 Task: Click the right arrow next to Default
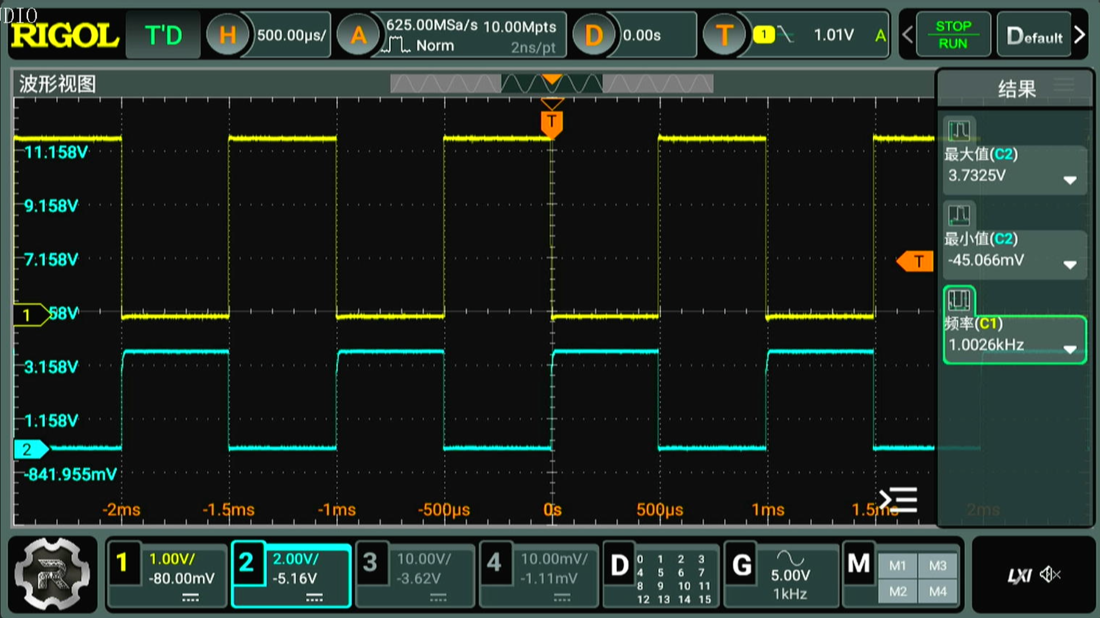1080,35
